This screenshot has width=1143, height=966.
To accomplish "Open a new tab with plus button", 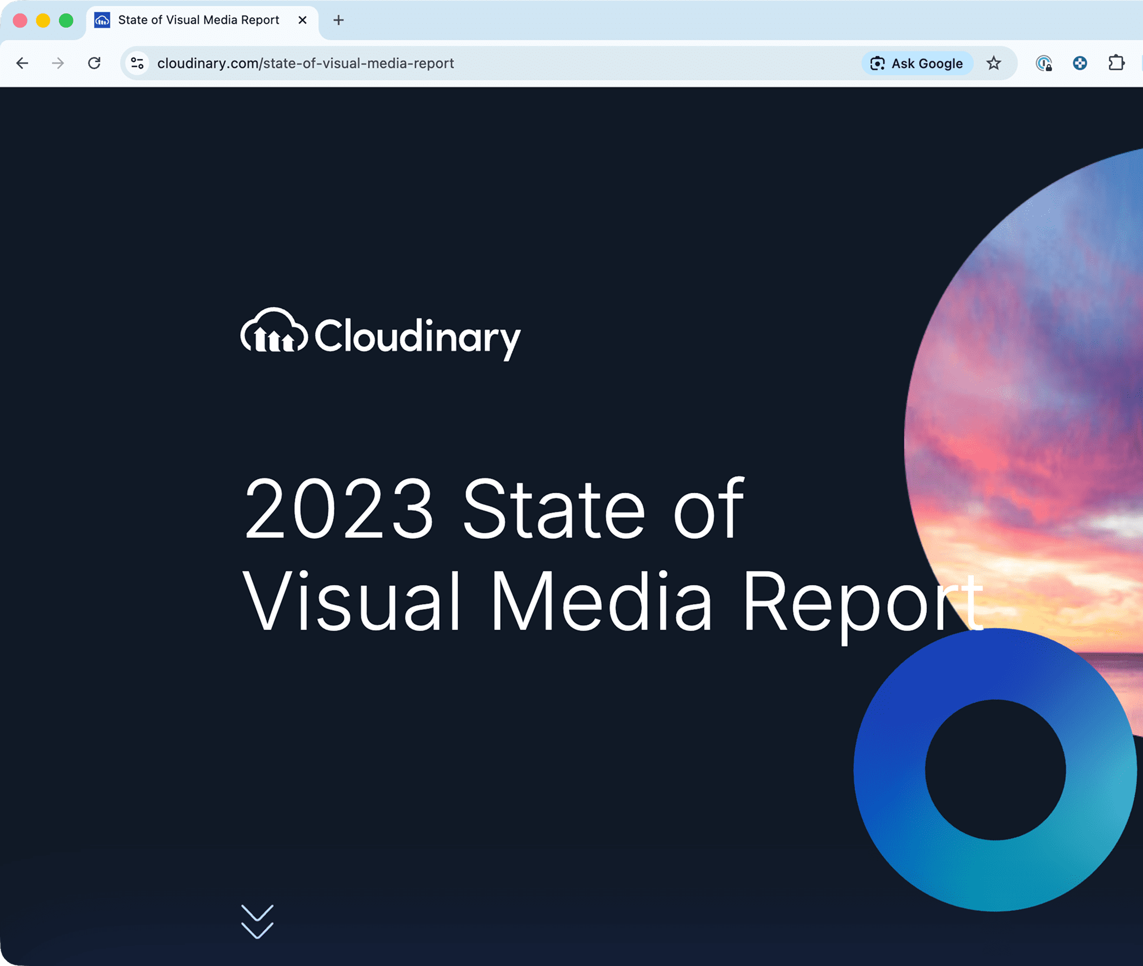I will point(338,20).
